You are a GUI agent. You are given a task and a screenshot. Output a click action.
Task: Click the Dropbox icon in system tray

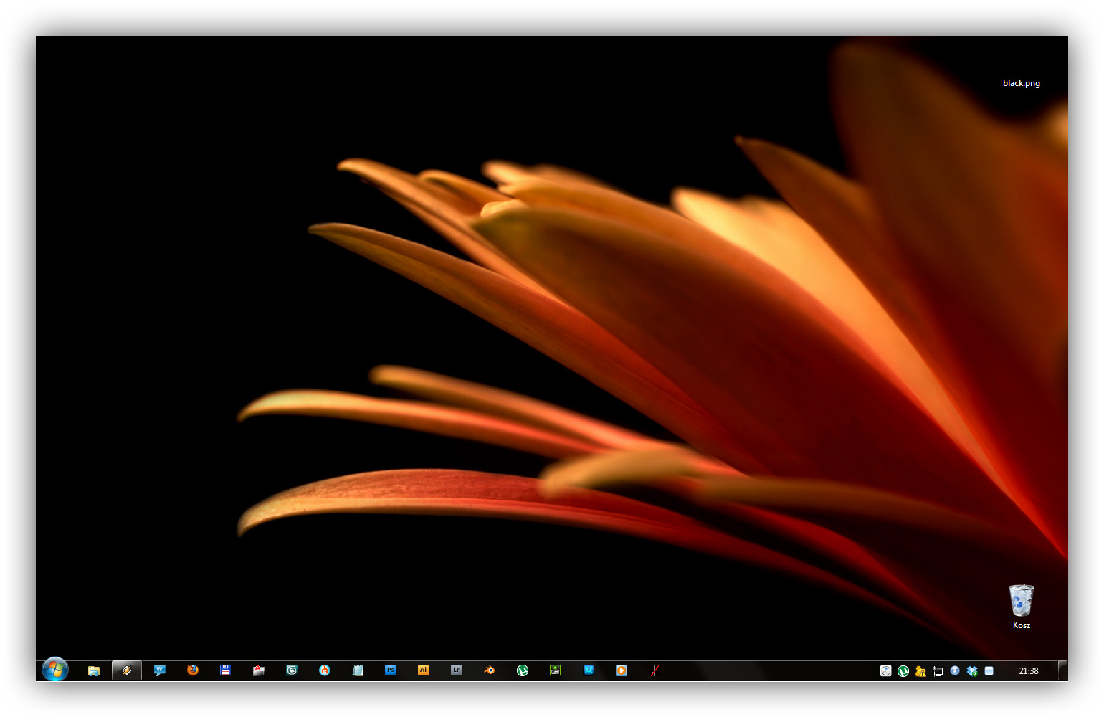pos(972,671)
